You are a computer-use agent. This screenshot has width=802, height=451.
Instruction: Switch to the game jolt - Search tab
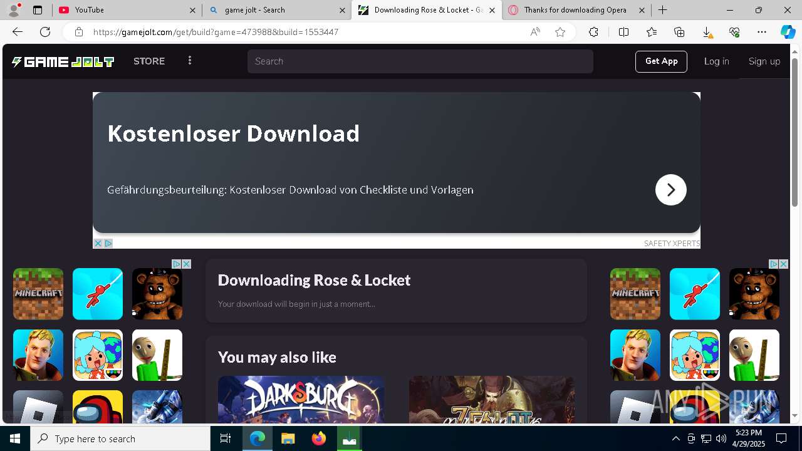click(x=276, y=10)
